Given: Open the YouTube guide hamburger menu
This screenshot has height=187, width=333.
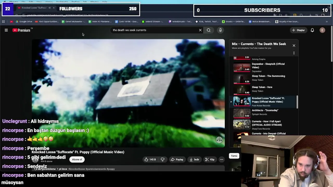Looking at the screenshot, I should click(6, 30).
